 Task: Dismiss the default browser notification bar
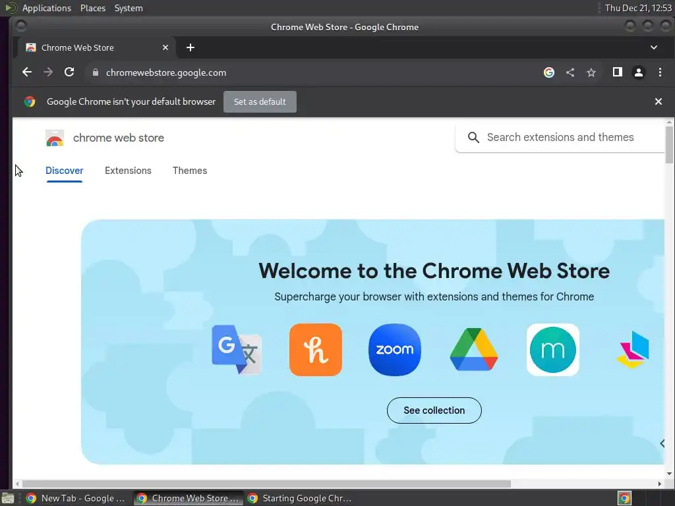[x=659, y=101]
